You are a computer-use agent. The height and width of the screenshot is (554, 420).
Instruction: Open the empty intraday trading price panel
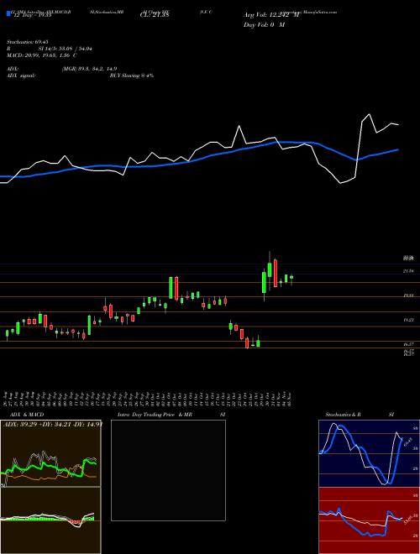tap(168, 470)
